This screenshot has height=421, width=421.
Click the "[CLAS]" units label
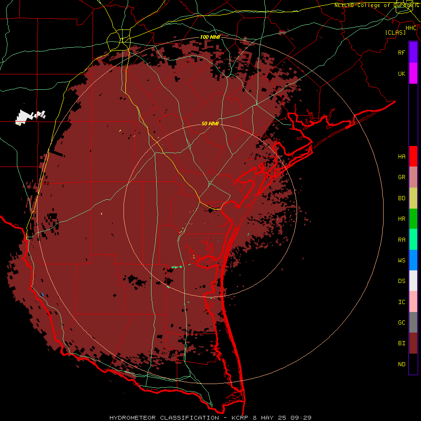coord(395,32)
